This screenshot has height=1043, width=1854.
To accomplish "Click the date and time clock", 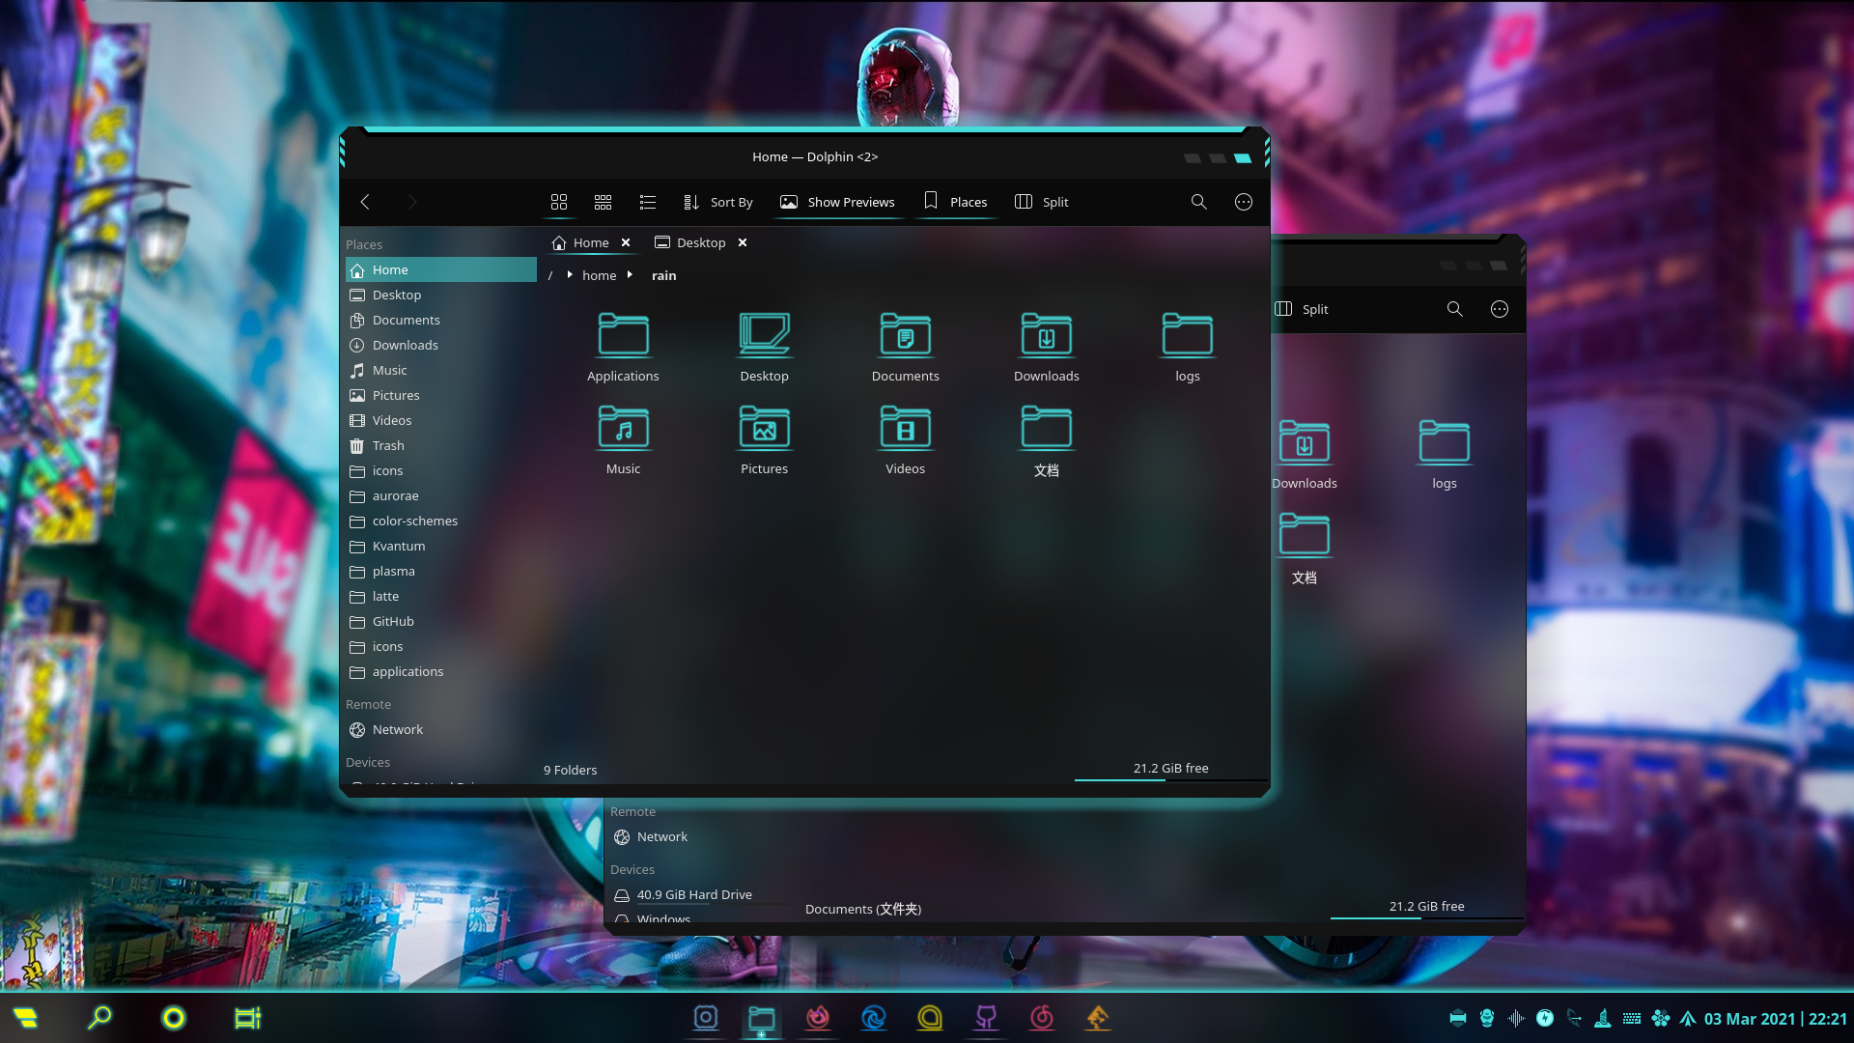I will (1775, 1018).
